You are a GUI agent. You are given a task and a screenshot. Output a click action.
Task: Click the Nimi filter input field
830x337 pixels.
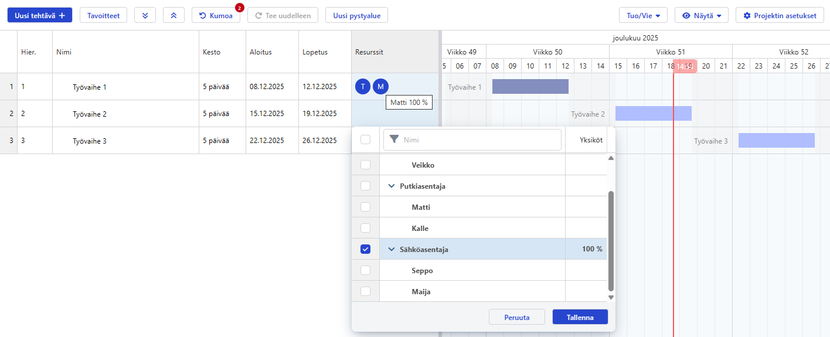472,139
